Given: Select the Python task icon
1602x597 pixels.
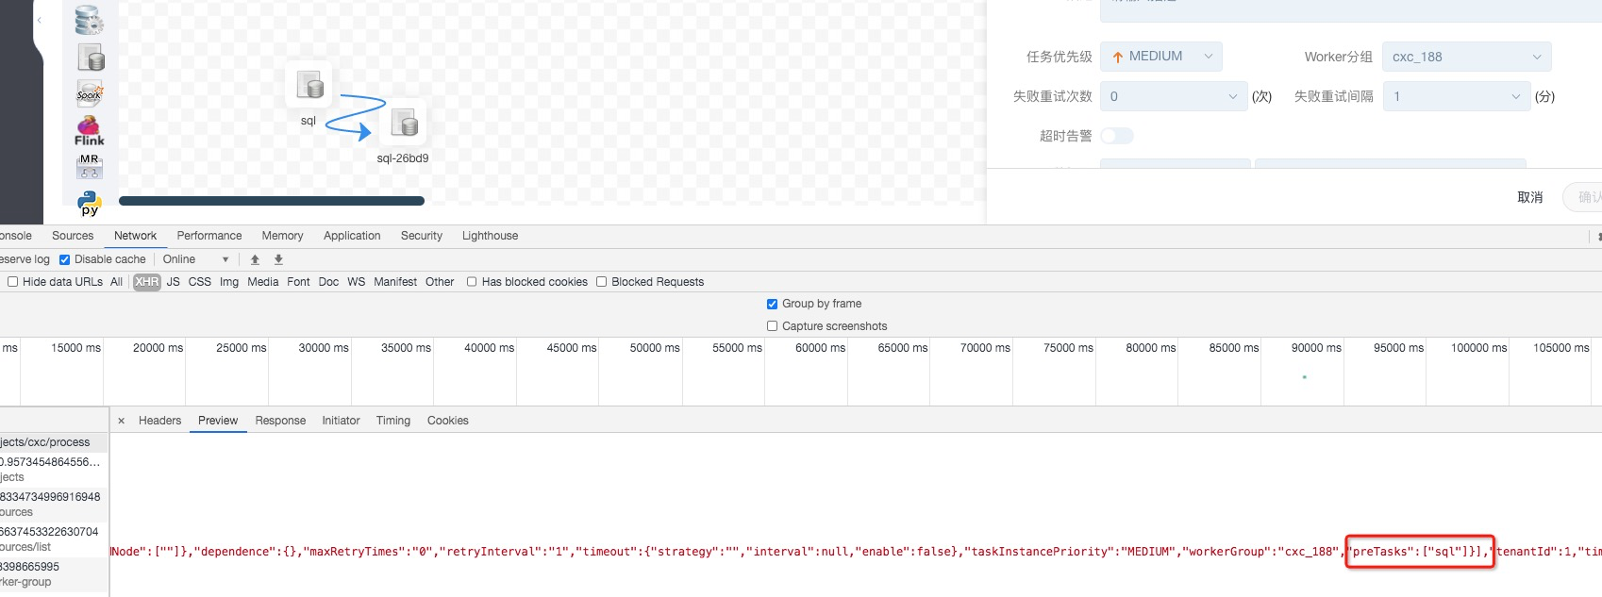Looking at the screenshot, I should [x=90, y=203].
